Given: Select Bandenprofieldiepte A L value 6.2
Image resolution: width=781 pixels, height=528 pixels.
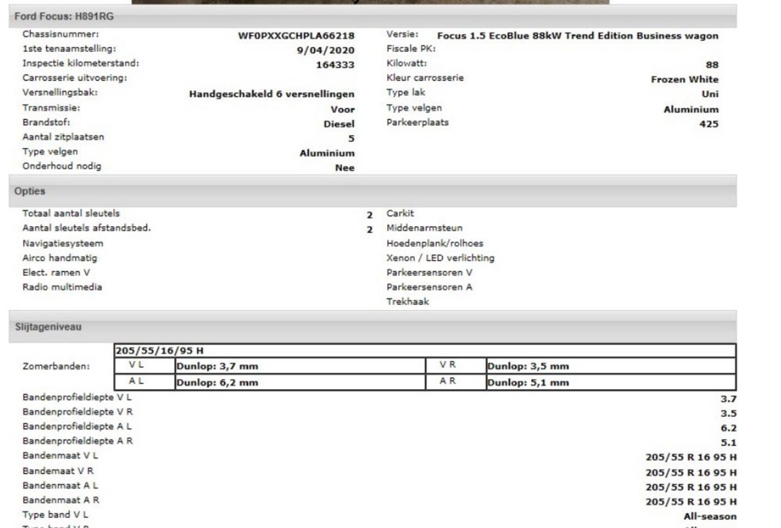Looking at the screenshot, I should tap(728, 428).
